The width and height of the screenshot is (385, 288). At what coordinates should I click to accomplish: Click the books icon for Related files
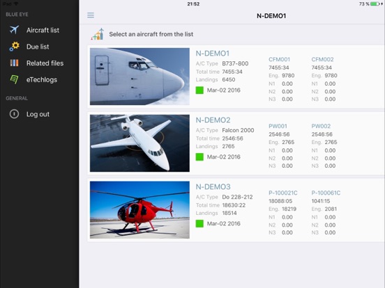[x=14, y=63]
